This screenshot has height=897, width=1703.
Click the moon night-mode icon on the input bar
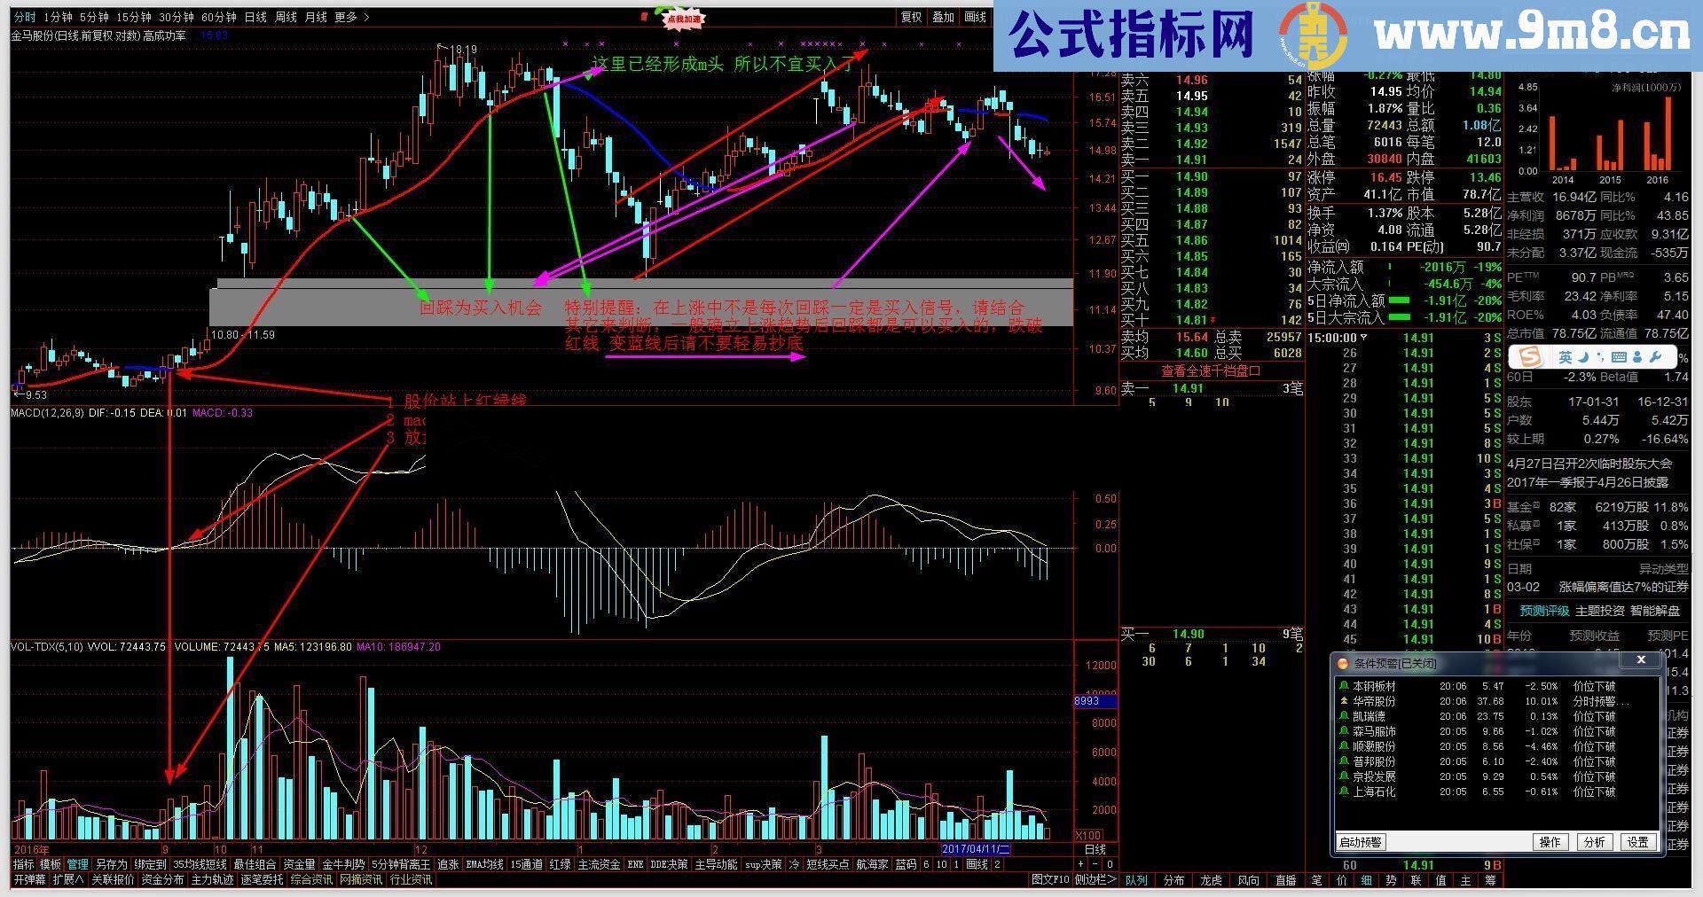coord(1583,356)
